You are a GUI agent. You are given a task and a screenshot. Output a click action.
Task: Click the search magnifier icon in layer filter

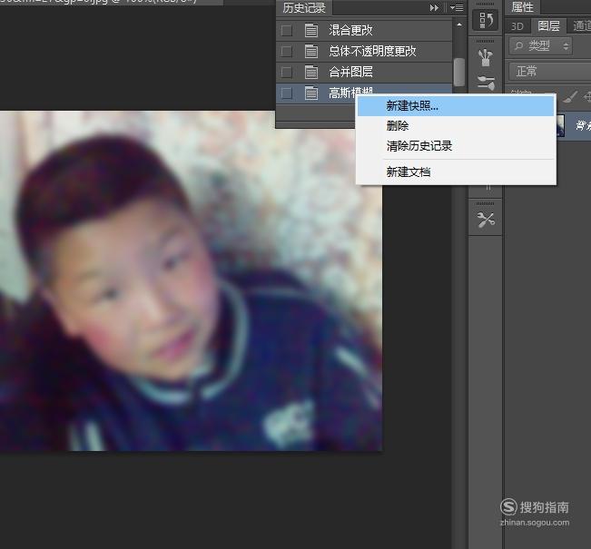[518, 46]
